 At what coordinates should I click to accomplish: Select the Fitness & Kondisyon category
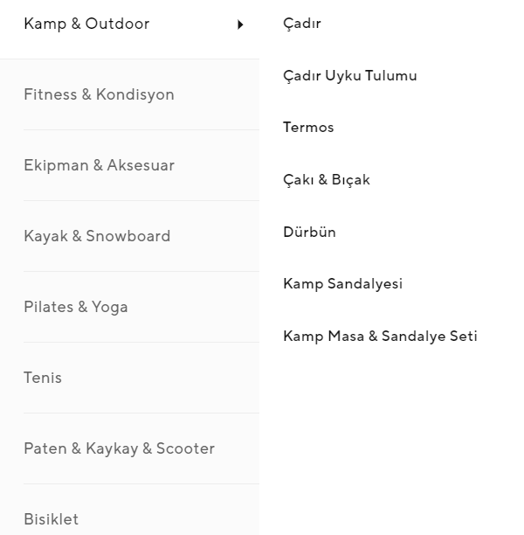click(x=99, y=94)
